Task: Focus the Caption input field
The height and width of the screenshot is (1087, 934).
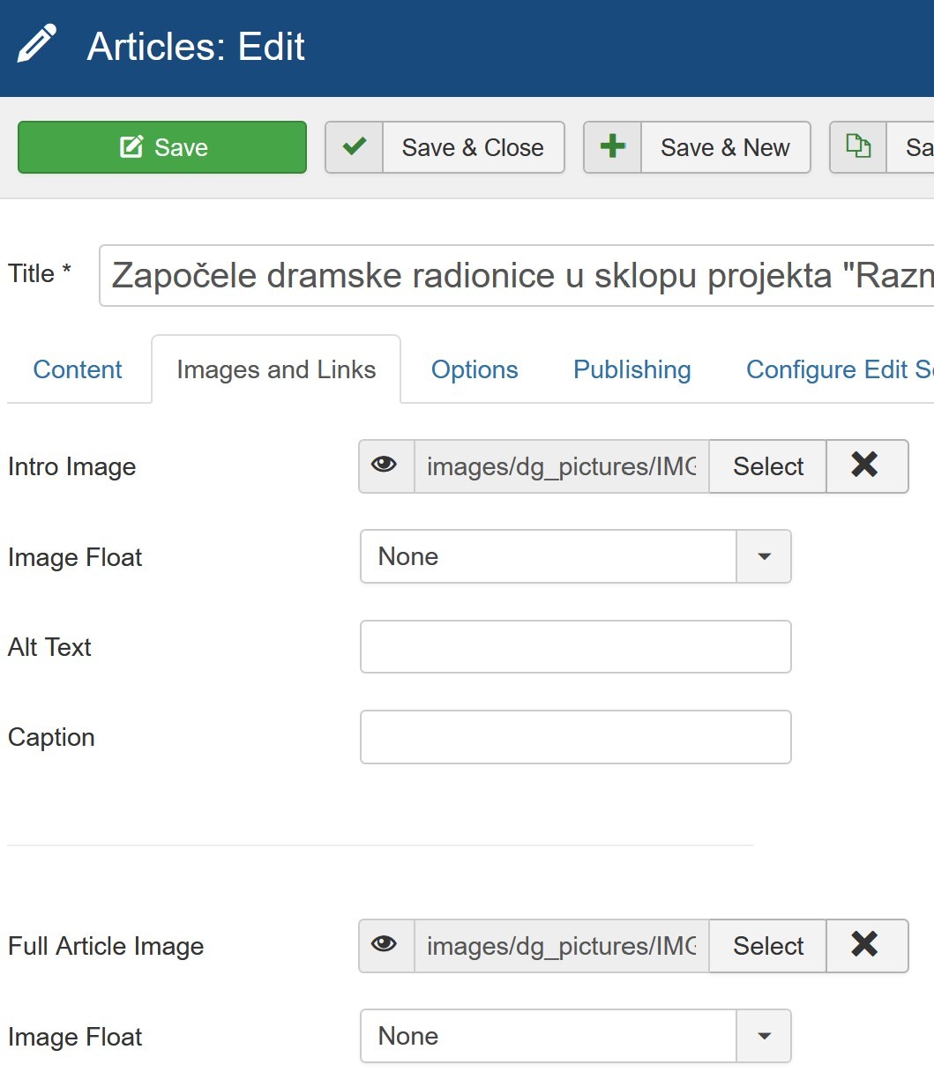Action: click(575, 736)
